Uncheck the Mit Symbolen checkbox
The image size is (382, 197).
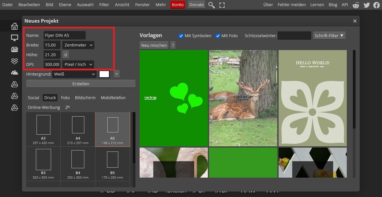(x=181, y=36)
